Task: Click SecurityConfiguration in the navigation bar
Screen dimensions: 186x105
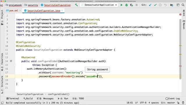Action: (56, 5)
